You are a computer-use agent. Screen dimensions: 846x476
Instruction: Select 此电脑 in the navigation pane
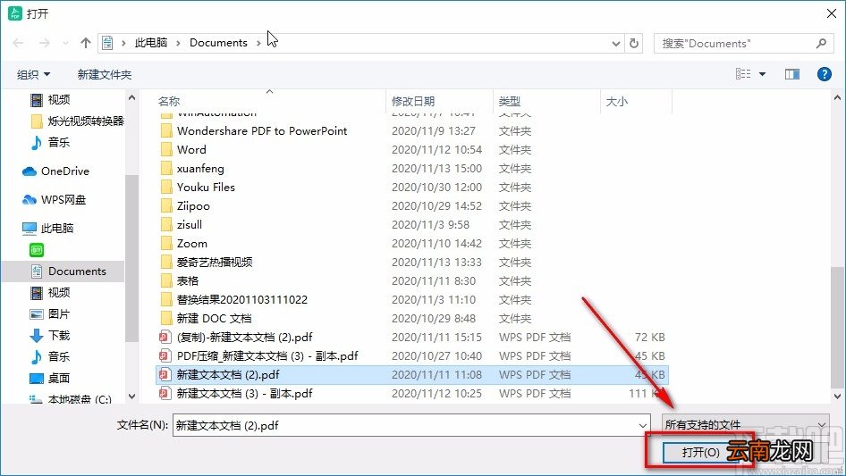coord(48,228)
